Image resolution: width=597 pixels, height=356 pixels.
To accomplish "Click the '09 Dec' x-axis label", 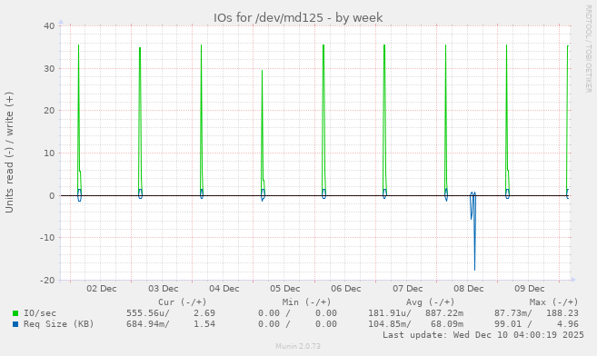I will pyautogui.click(x=529, y=289).
